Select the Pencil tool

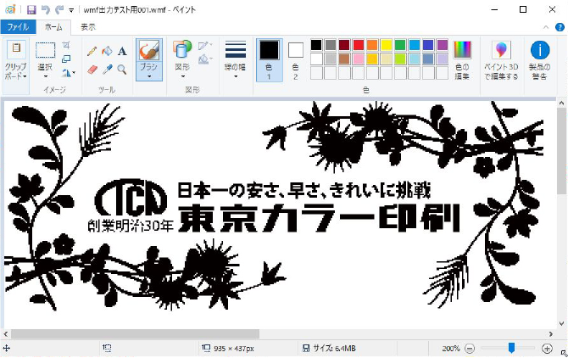click(92, 51)
